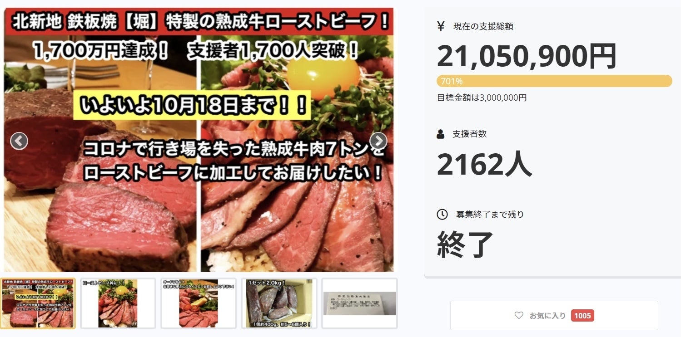Click the 21,050,900円 total amount
681x337 pixels.
pos(527,56)
